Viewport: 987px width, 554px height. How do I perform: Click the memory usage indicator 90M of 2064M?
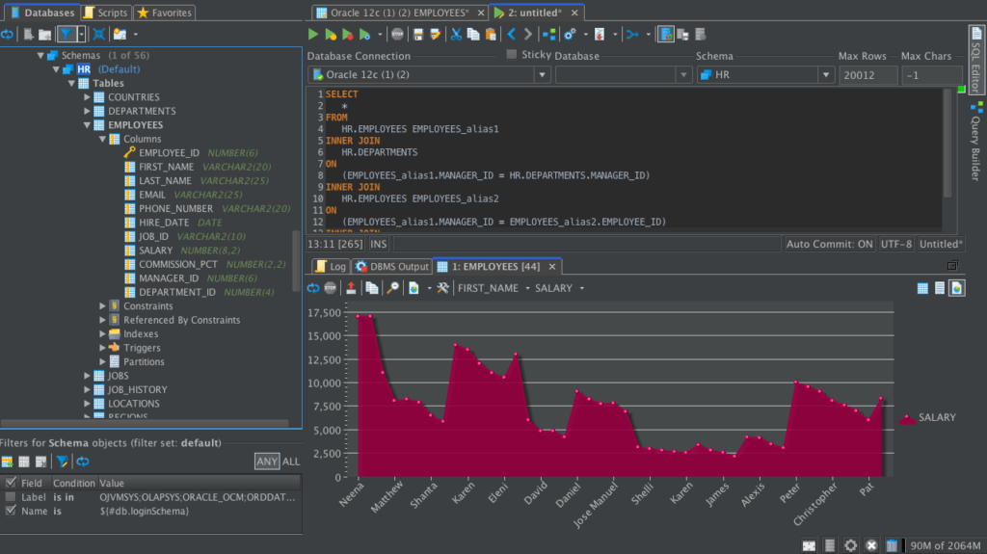pos(945,546)
